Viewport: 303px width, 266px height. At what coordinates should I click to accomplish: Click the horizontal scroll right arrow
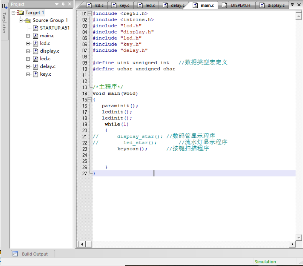pos(292,244)
